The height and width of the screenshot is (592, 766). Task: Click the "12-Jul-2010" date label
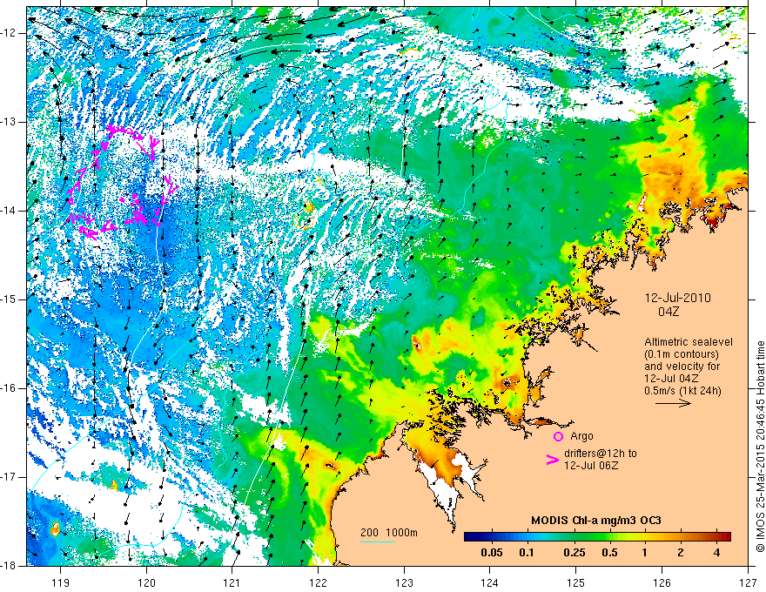pyautogui.click(x=677, y=298)
